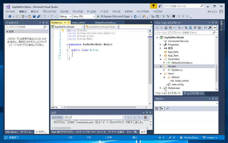Screen dimensions: 228x143
Task: Open the Any CPU platform dropdown
Action: click(x=94, y=16)
